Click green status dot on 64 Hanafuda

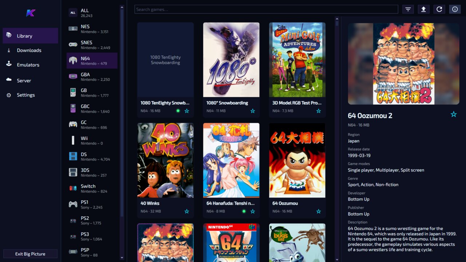[244, 211]
